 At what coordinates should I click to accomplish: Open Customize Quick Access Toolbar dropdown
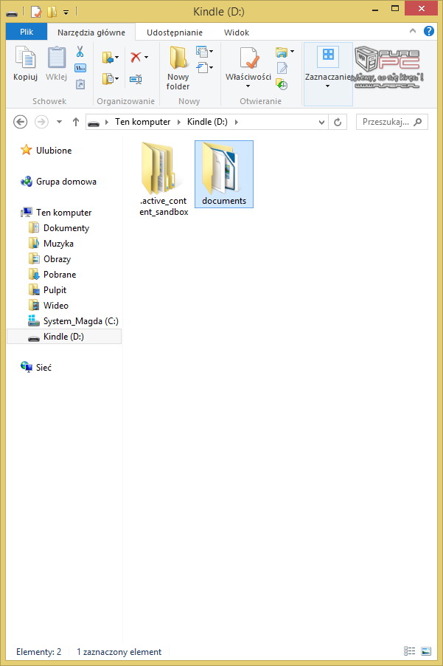tap(66, 13)
